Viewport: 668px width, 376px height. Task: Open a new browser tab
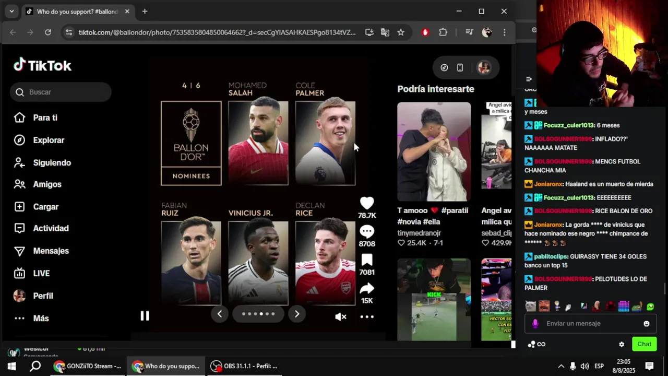[x=145, y=11]
